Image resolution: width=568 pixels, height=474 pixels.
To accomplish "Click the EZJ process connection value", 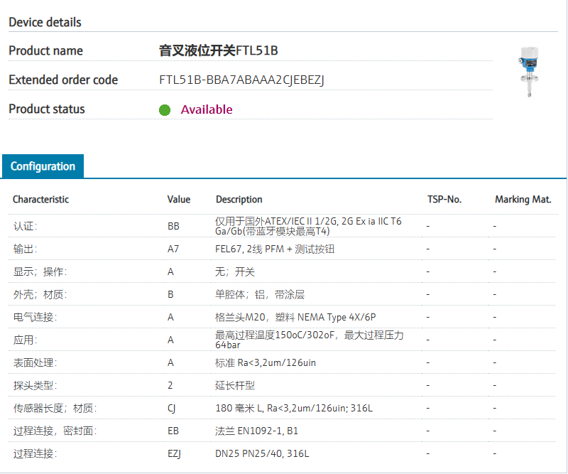I will pyautogui.click(x=174, y=453).
